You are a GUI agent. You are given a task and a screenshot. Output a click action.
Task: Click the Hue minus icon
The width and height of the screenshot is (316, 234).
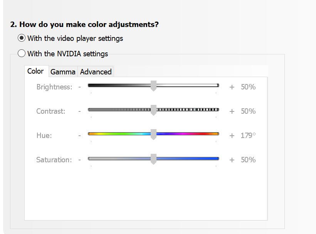(x=79, y=136)
